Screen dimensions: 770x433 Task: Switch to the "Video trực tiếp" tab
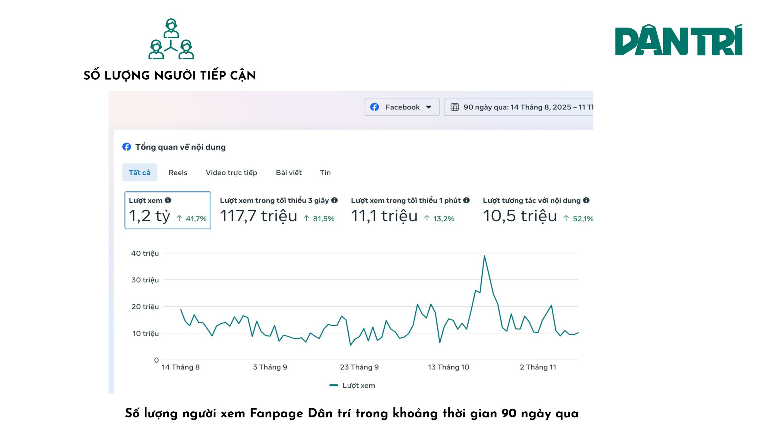[232, 172]
